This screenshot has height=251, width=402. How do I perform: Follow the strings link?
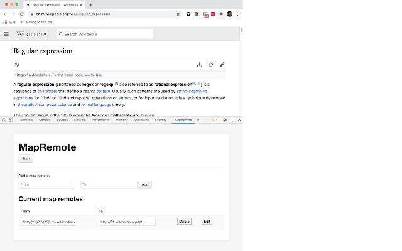(x=125, y=98)
